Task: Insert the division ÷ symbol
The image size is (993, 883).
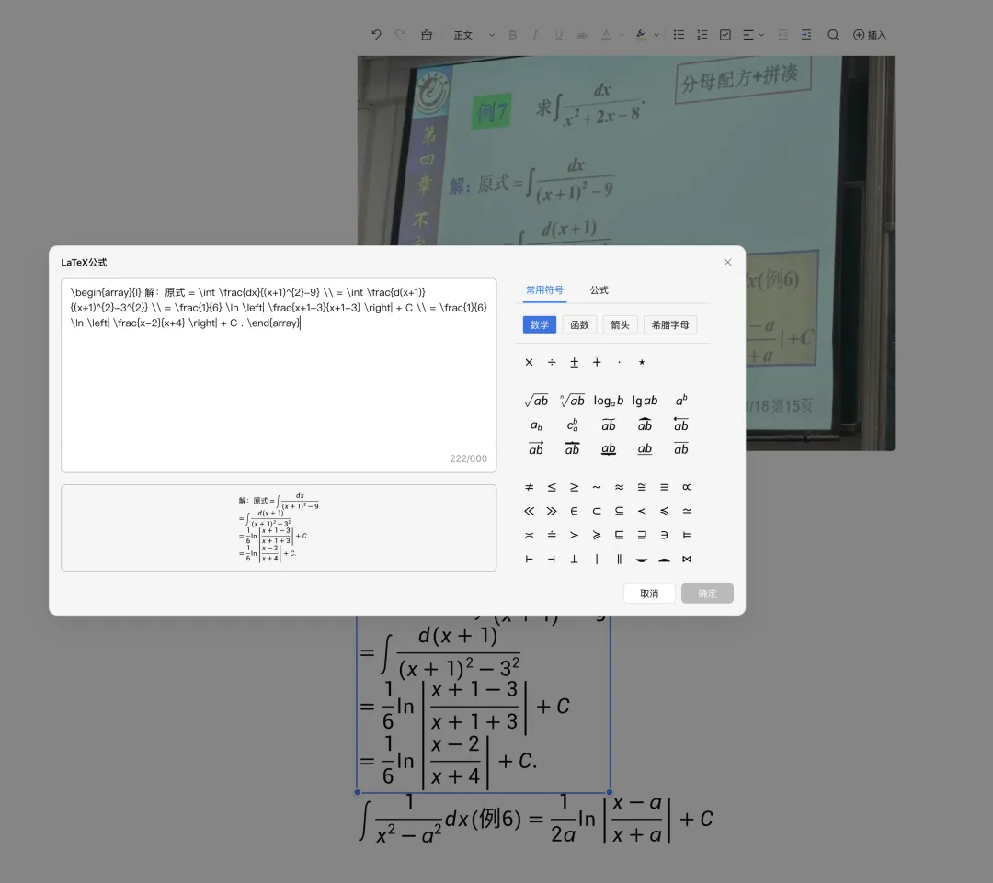Action: [x=552, y=362]
